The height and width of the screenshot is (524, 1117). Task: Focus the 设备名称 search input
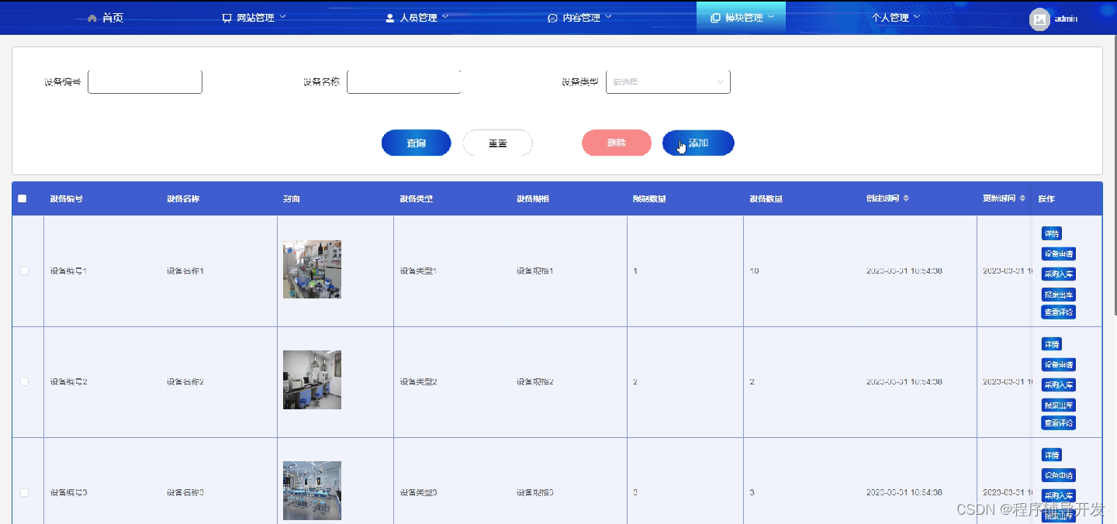click(404, 81)
